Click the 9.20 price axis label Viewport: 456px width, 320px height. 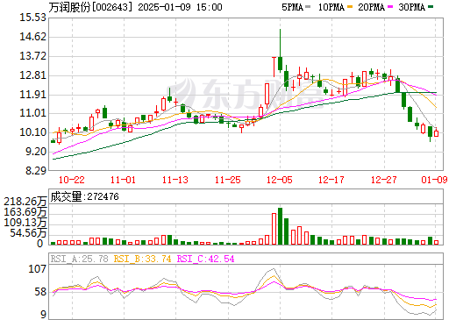pos(36,152)
